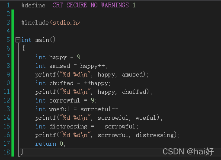
Task: Click the distressing variable on line 15
Action: [x=68, y=127]
